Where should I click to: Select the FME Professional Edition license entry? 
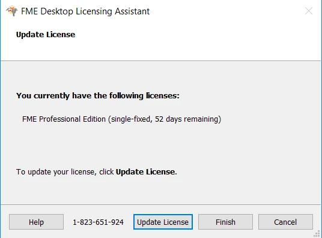click(x=121, y=119)
